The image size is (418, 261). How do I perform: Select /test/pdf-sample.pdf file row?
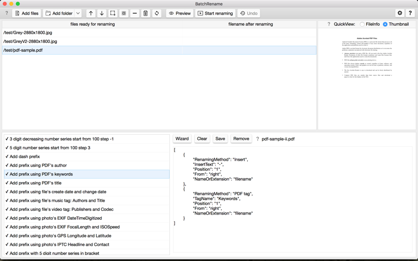point(159,50)
